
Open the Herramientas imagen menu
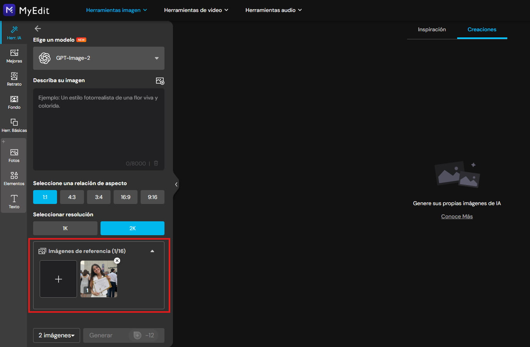pos(117,10)
